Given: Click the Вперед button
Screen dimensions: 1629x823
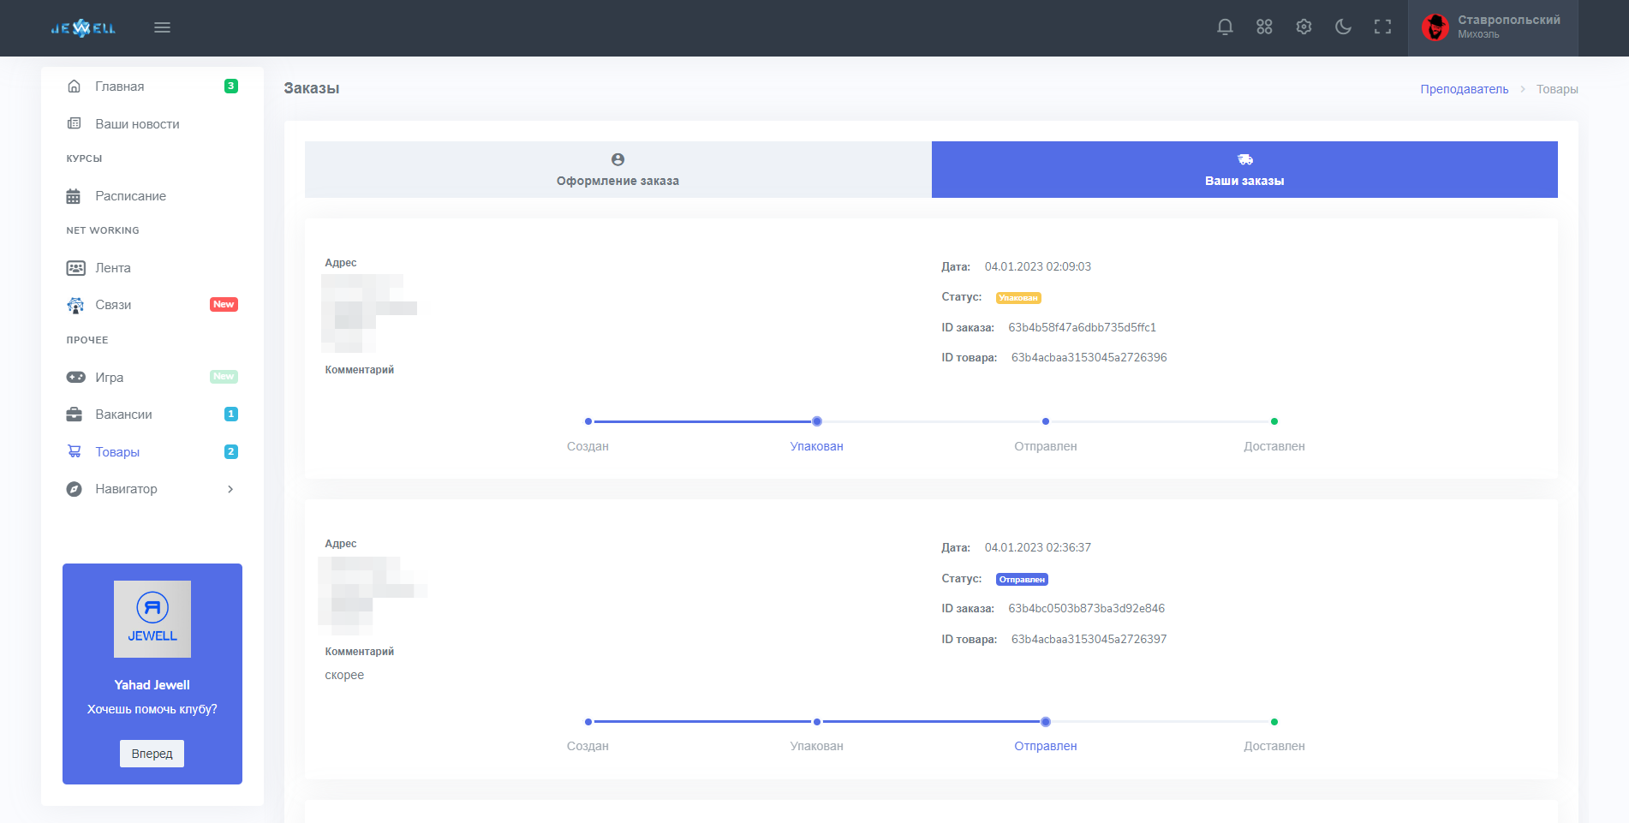Looking at the screenshot, I should click(152, 754).
